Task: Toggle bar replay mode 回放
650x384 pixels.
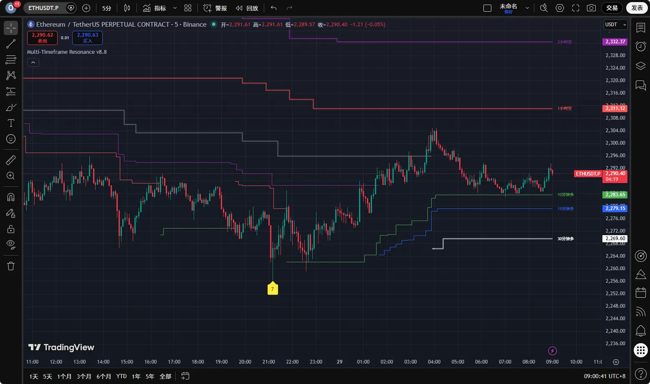Action: point(247,8)
